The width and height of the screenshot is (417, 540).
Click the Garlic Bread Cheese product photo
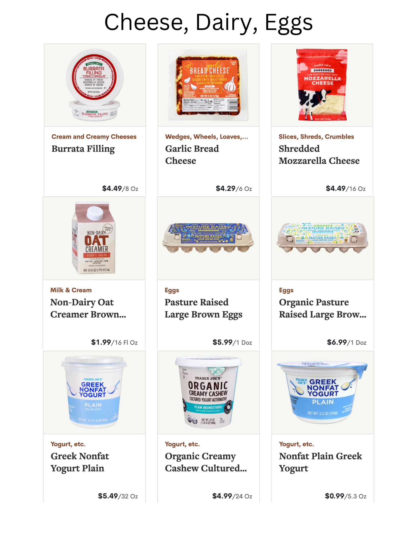coord(208,85)
